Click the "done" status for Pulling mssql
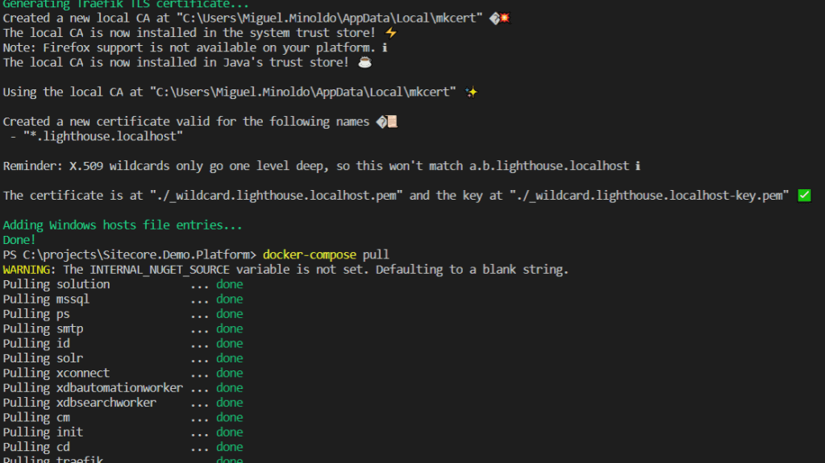The height and width of the screenshot is (463, 825). click(x=229, y=299)
